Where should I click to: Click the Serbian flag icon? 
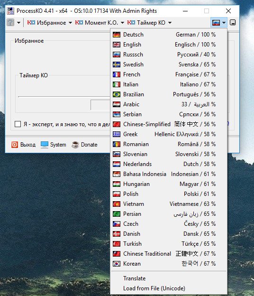(x=117, y=114)
